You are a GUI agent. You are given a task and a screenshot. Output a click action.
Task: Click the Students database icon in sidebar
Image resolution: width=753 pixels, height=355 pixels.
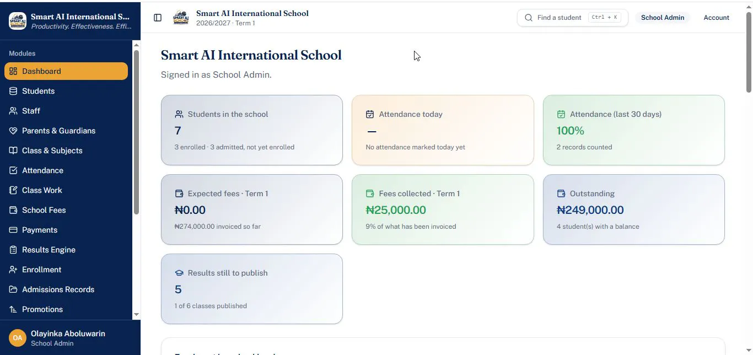click(13, 91)
